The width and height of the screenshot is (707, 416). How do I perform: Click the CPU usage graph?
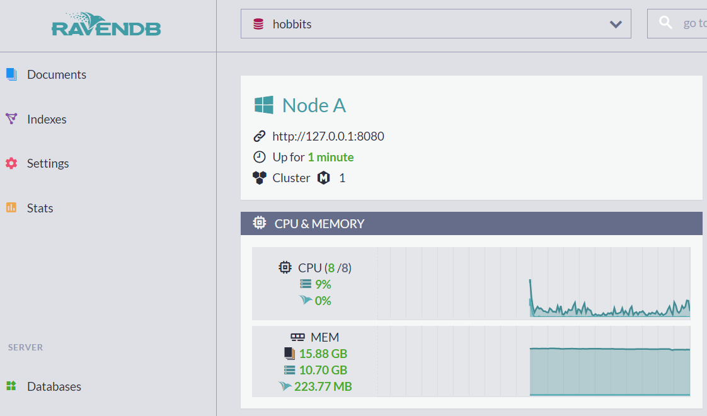(534, 284)
